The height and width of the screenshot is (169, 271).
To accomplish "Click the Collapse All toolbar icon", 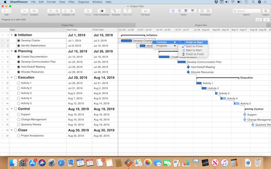I will [71, 11].
